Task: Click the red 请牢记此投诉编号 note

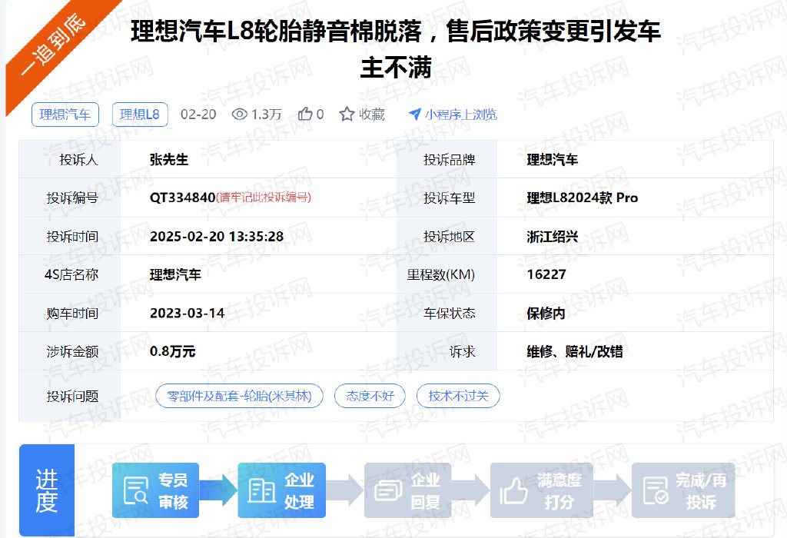Action: [x=264, y=198]
